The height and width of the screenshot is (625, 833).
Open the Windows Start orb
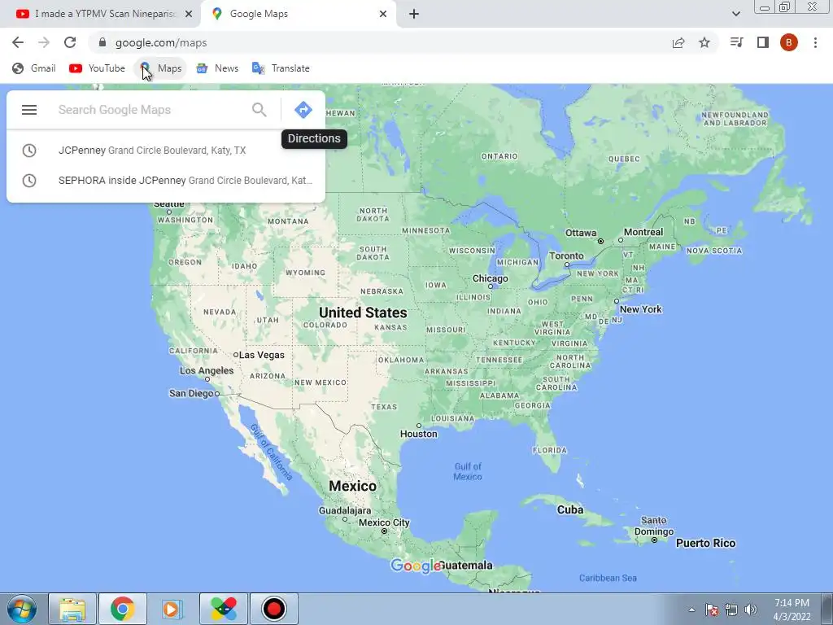(x=22, y=609)
